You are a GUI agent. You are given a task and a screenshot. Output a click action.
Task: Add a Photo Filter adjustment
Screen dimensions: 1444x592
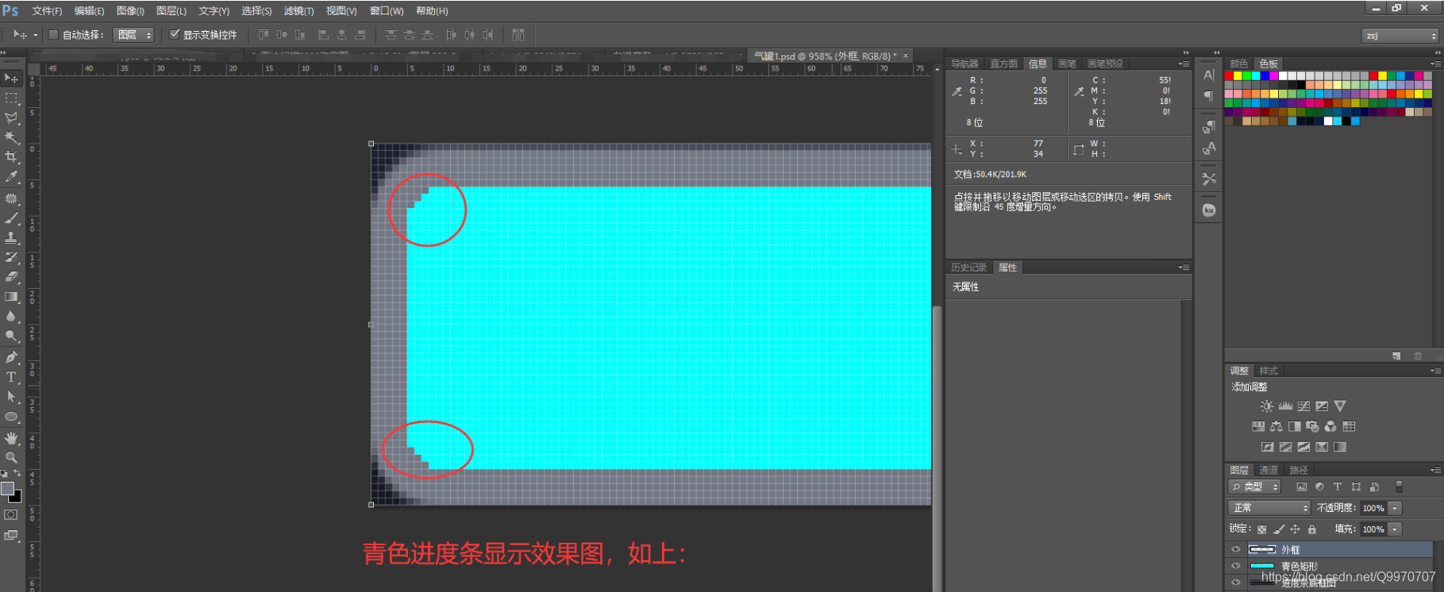[x=1312, y=426]
